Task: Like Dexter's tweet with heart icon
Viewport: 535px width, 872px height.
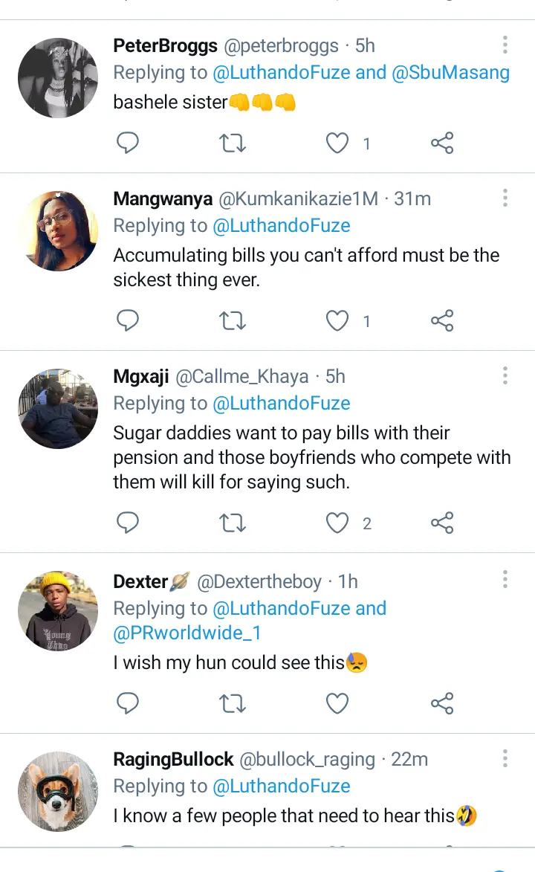Action: [x=338, y=703]
